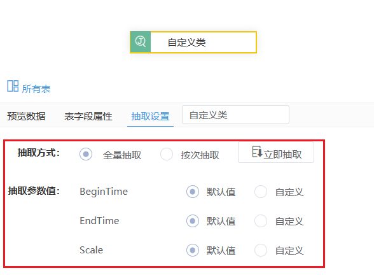
Task: Switch to the 预览数据 tab
Action: 26,116
